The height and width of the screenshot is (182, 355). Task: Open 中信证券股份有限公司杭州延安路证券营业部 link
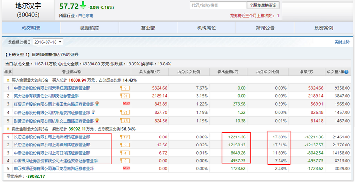[52, 112]
